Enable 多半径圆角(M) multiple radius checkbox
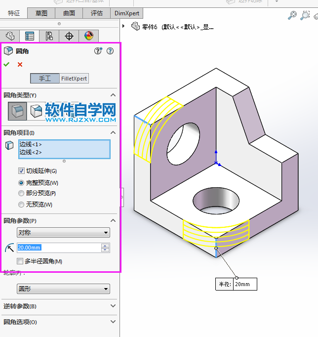Viewport: 318px width, 337px height. click(x=20, y=261)
